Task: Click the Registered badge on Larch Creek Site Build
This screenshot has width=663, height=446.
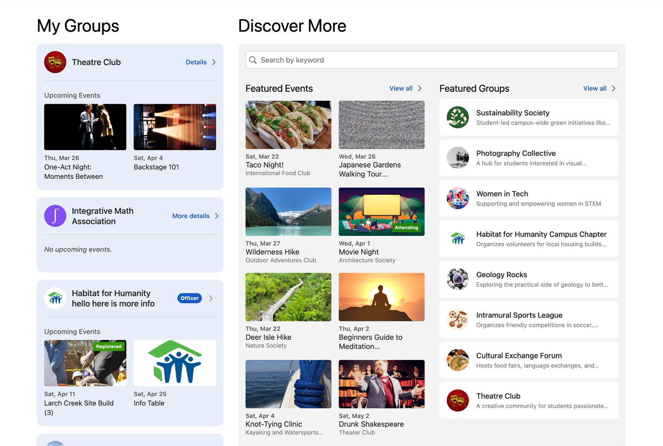Action: tap(109, 347)
